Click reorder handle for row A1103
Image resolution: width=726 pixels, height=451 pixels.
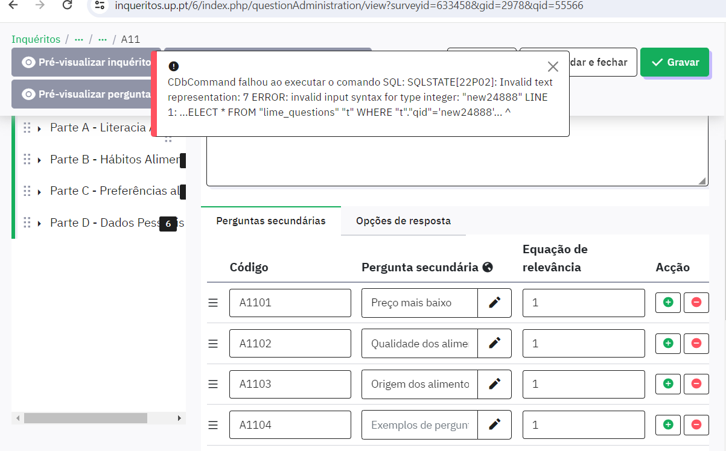pos(213,384)
